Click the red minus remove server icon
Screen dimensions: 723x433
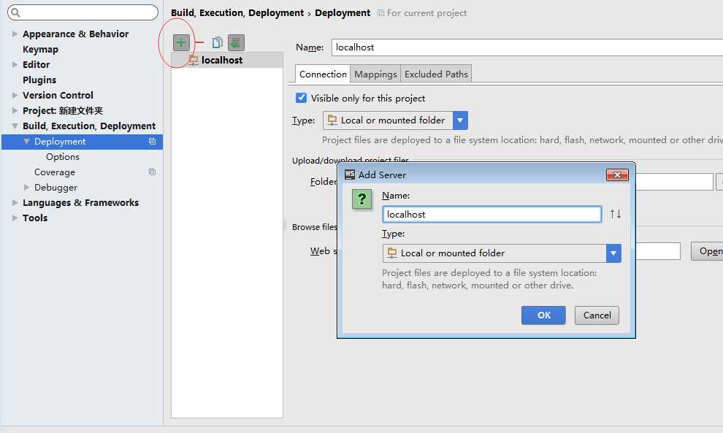[199, 42]
